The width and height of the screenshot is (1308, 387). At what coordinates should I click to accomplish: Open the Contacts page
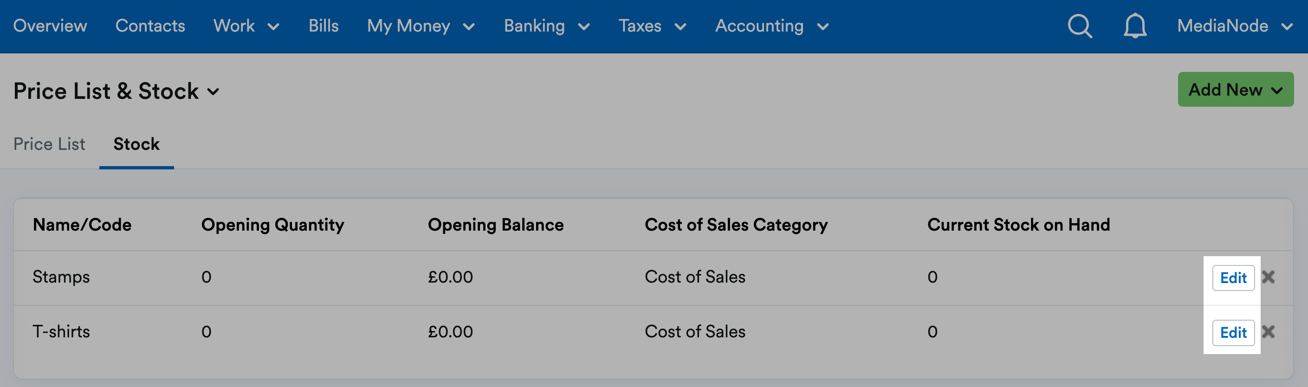click(150, 26)
